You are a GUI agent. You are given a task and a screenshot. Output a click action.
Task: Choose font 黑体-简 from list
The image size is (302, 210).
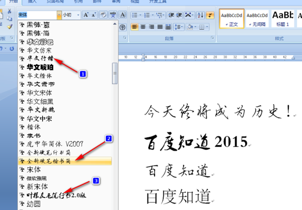[65, 33]
